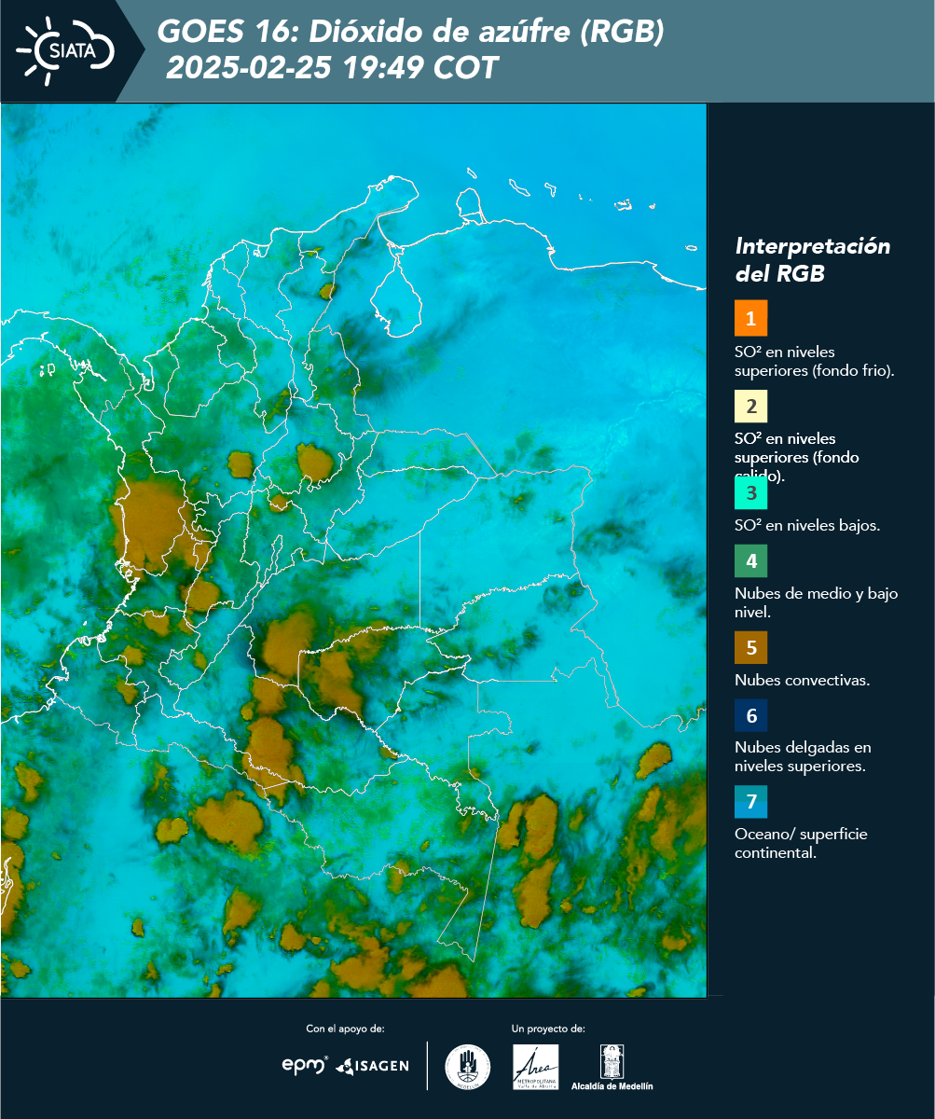Click the GOES 16 satellite map image
935x1119 pixels.
tap(354, 549)
